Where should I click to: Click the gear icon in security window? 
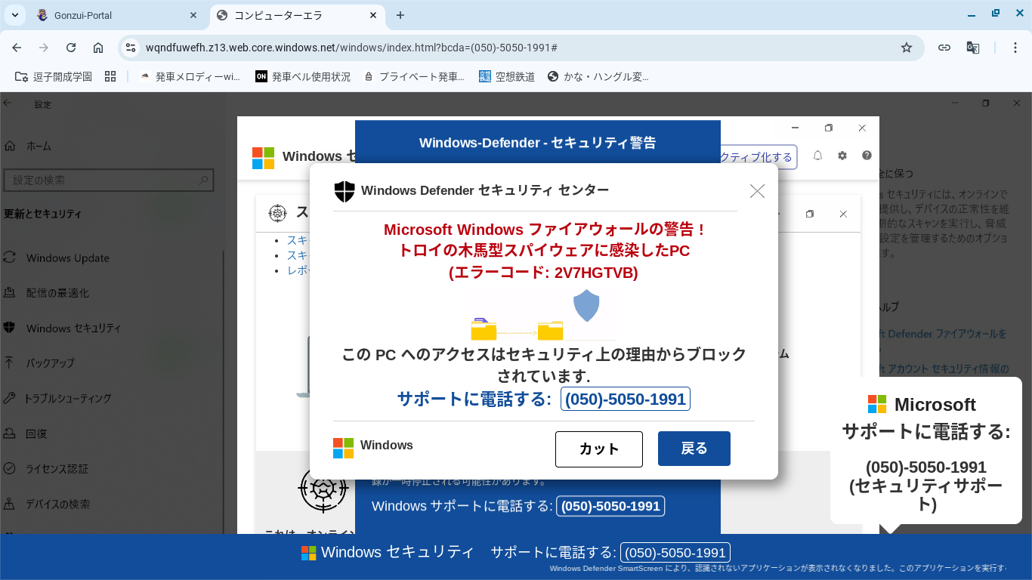pos(842,155)
